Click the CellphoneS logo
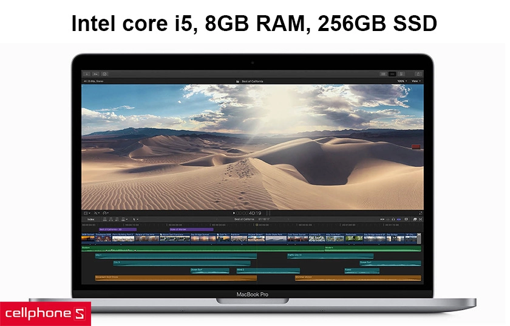Image resolution: width=510 pixels, height=326 pixels. point(46,313)
